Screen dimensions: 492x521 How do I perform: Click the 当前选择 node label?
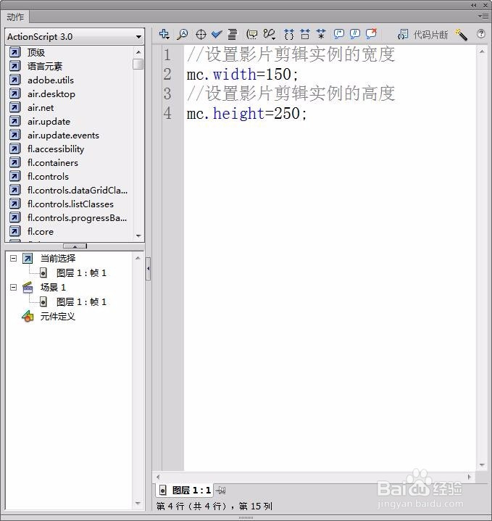pos(57,258)
